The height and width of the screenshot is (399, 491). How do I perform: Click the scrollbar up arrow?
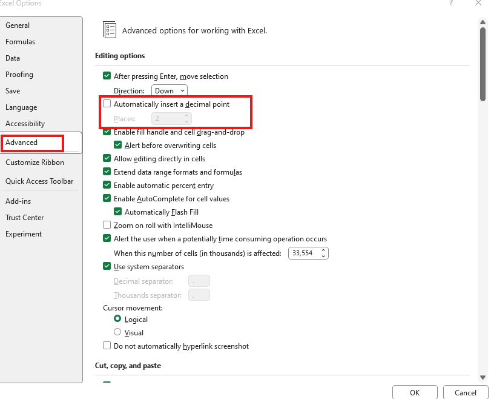coord(483,22)
